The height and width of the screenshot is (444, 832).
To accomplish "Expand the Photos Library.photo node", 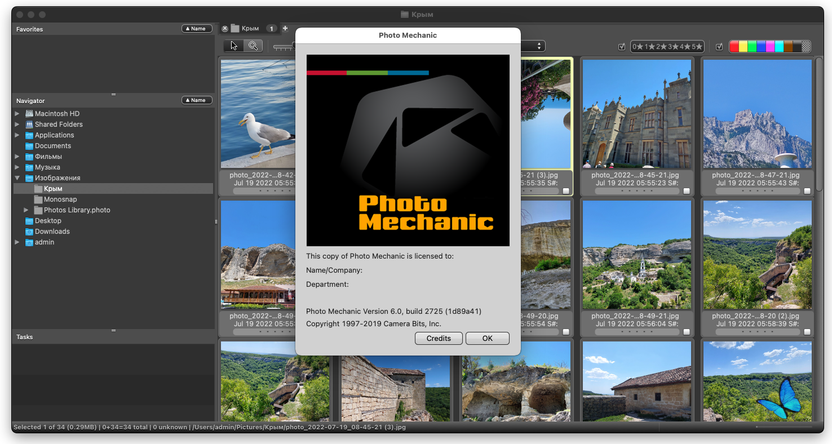I will (x=26, y=210).
